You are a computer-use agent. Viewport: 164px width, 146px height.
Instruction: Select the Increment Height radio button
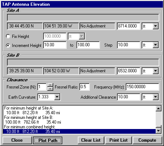8,46
